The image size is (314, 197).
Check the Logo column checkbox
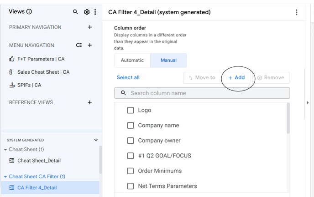[x=131, y=110]
